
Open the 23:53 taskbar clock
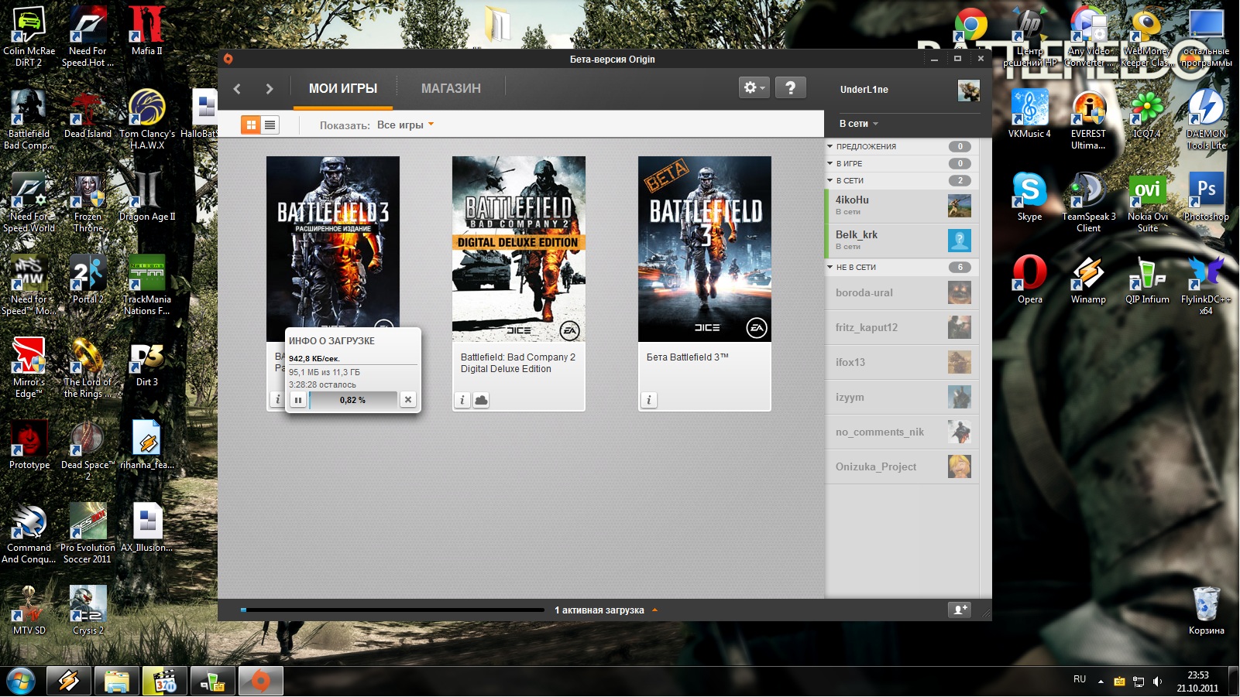point(1197,682)
